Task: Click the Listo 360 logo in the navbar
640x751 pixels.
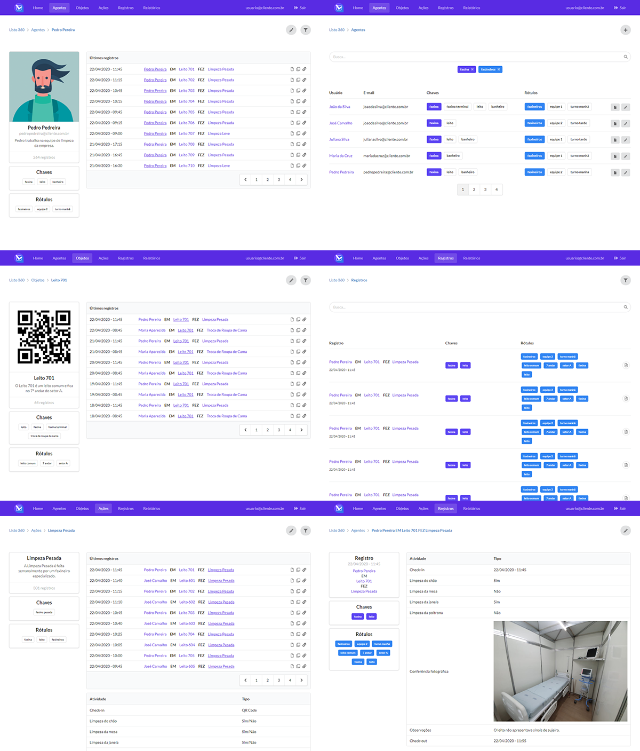Action: click(19, 7)
